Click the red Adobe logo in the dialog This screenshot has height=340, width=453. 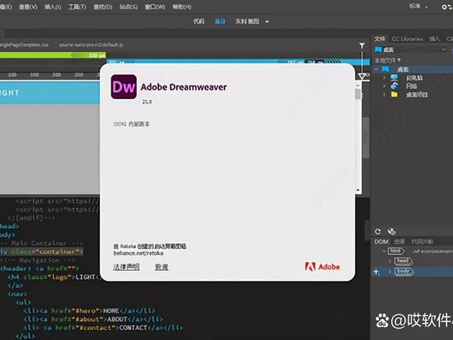point(322,266)
